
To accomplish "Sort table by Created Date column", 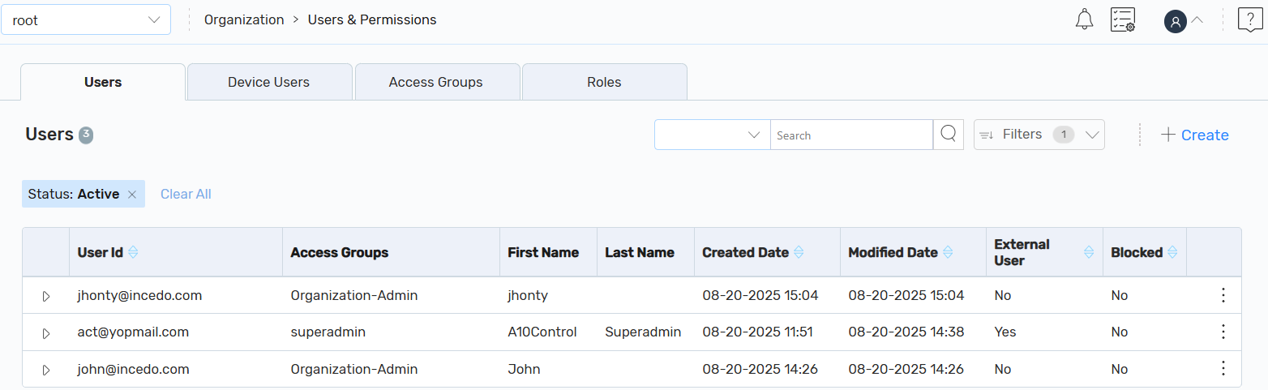I will pos(799,252).
